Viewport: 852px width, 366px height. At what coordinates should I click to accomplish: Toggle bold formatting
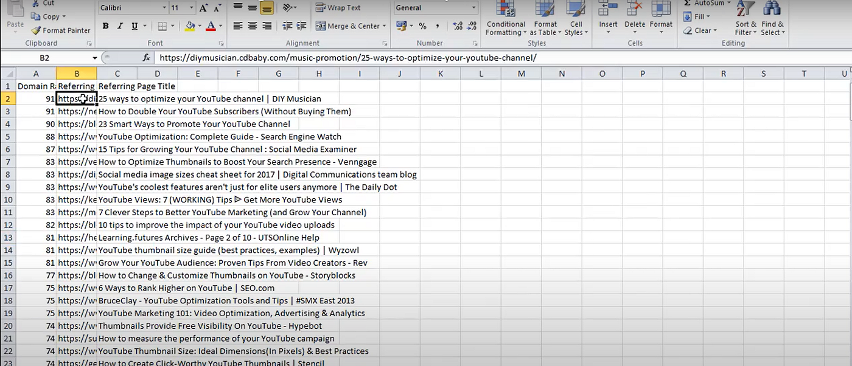click(105, 26)
